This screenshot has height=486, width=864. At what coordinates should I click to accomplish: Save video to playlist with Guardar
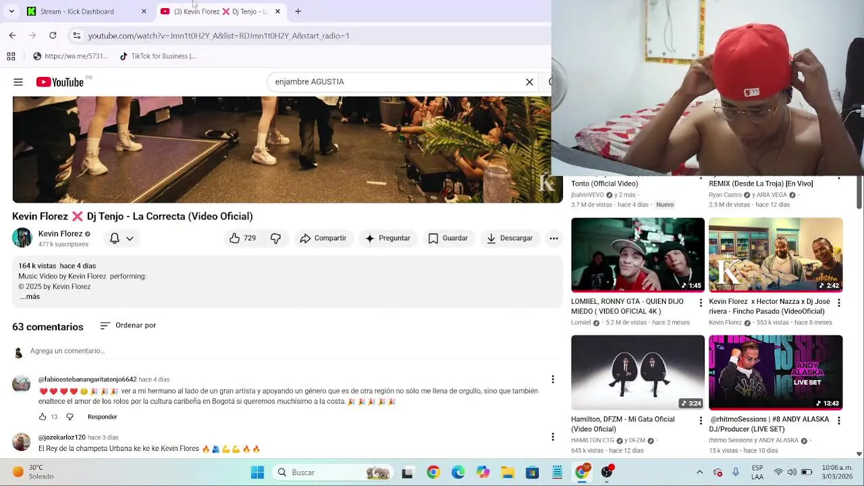coord(448,238)
